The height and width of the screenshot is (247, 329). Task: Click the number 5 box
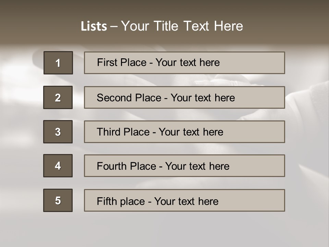pos(58,200)
